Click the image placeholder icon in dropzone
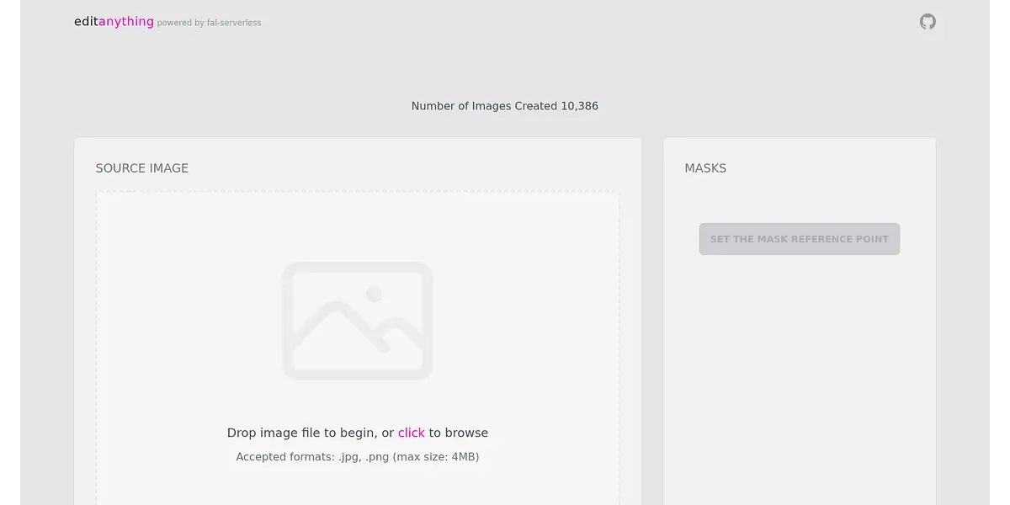 click(x=357, y=321)
